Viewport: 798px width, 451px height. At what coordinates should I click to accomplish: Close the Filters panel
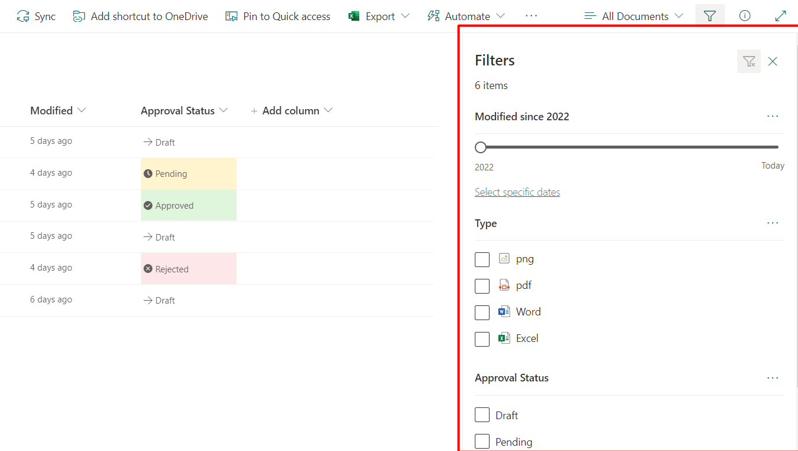[773, 61]
